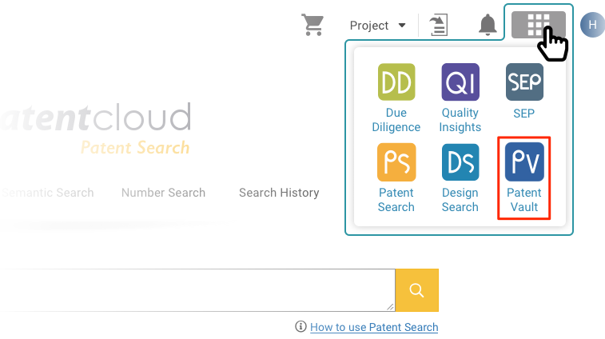The image size is (605, 339).
Task: Switch to the Semantic Search tab
Action: click(x=47, y=193)
